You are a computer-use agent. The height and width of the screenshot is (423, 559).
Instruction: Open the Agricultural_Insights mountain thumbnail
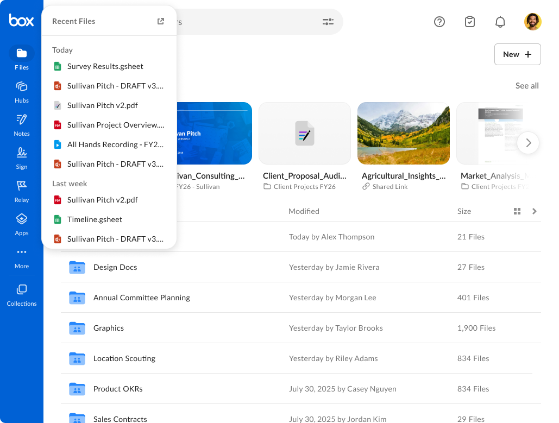(x=403, y=133)
